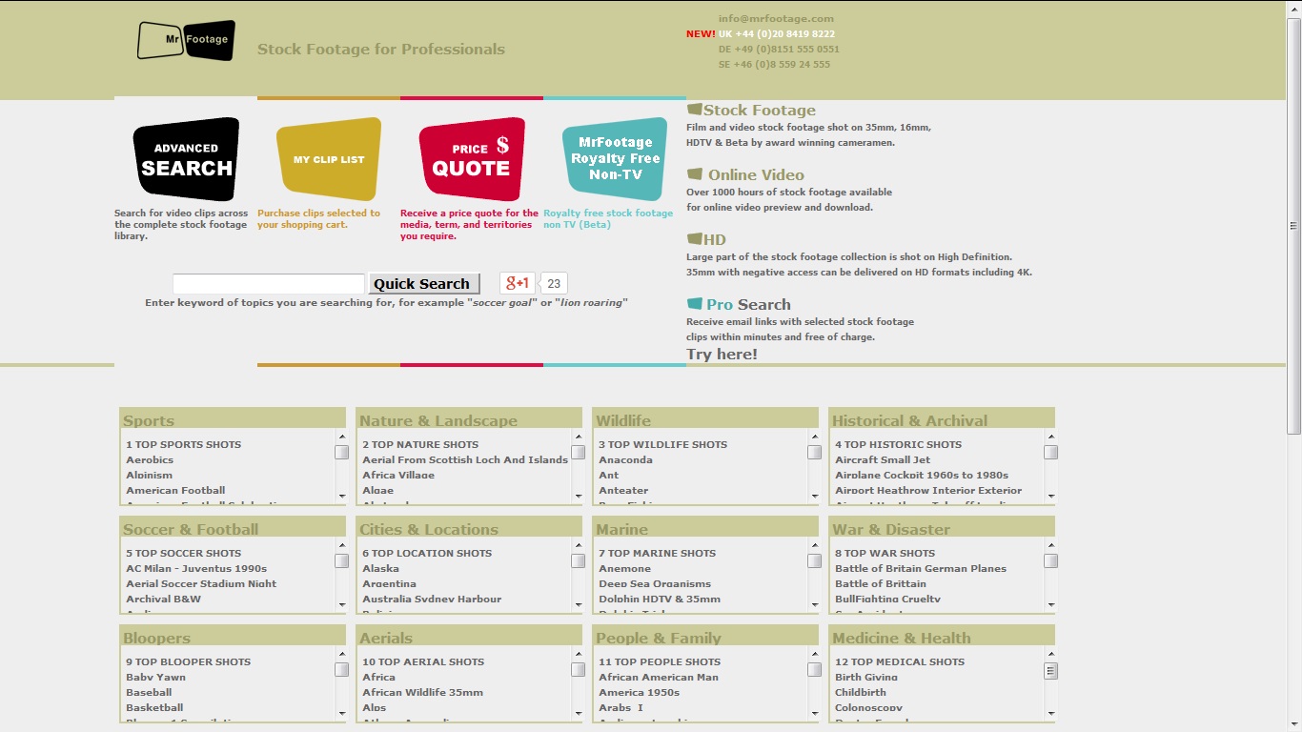The width and height of the screenshot is (1302, 732).
Task: Click the down arrow in the Sports list
Action: point(341,497)
